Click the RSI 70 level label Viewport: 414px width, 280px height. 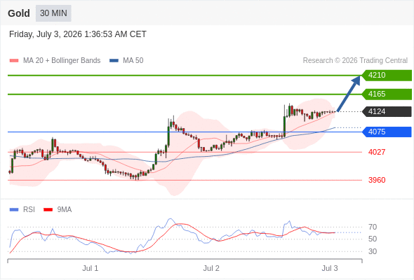point(373,227)
